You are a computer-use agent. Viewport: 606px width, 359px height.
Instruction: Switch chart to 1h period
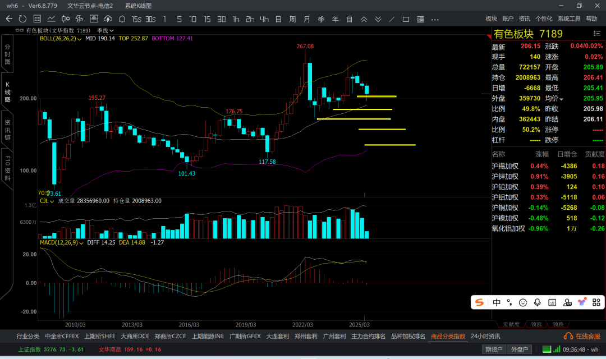tap(236, 19)
